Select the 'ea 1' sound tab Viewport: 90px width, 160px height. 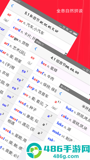pyautogui.click(x=25, y=71)
